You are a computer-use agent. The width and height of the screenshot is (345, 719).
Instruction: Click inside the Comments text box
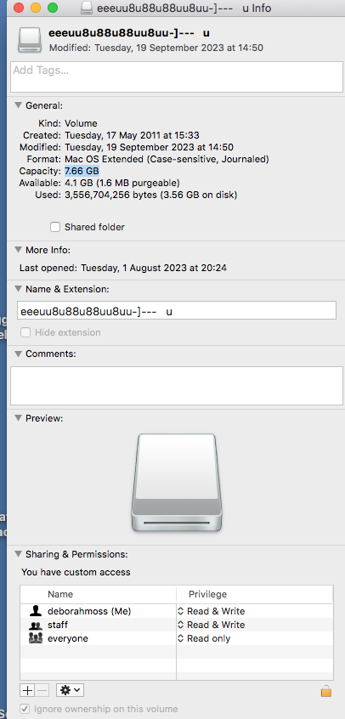click(x=177, y=386)
